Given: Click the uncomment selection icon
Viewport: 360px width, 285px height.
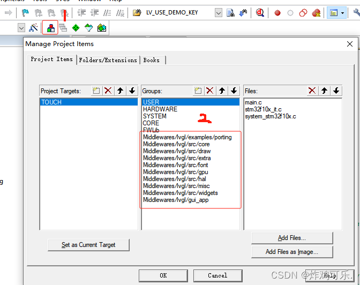Looking at the screenshot, I should click(x=120, y=13).
